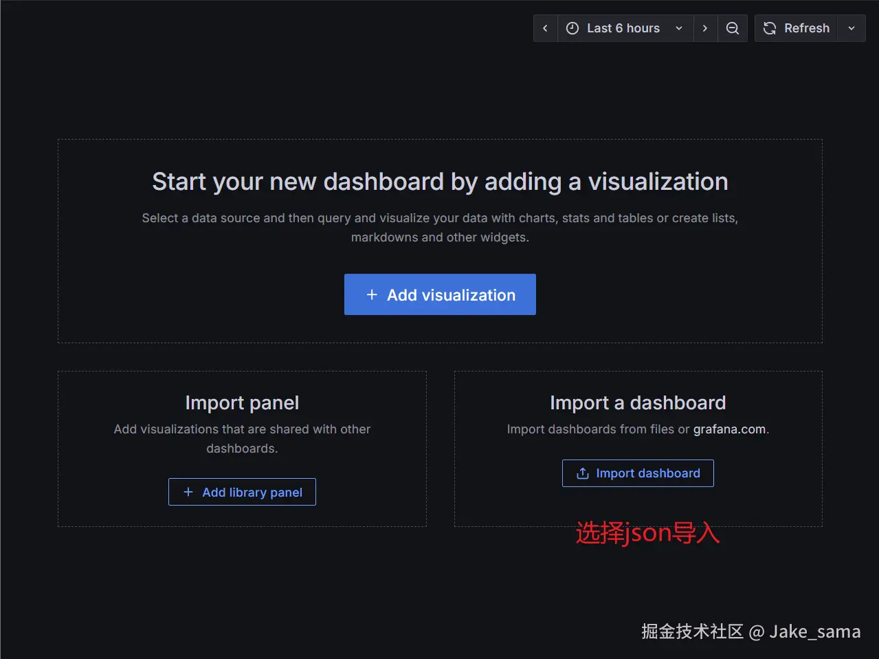Click the Refresh label to refresh the dashboard
The height and width of the screenshot is (659, 879).
(x=808, y=28)
